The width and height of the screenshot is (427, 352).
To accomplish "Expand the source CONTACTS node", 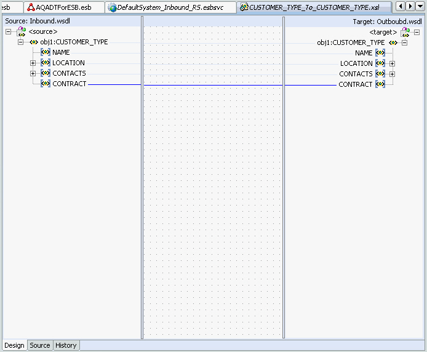I will click(x=33, y=74).
